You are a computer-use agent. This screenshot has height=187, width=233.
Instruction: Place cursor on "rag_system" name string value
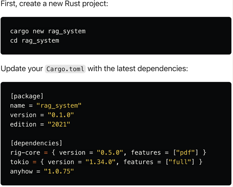pos(59,106)
